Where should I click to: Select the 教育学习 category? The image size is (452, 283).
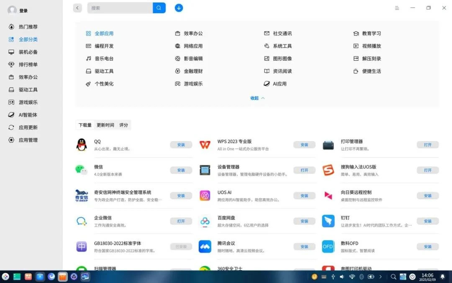(x=367, y=34)
